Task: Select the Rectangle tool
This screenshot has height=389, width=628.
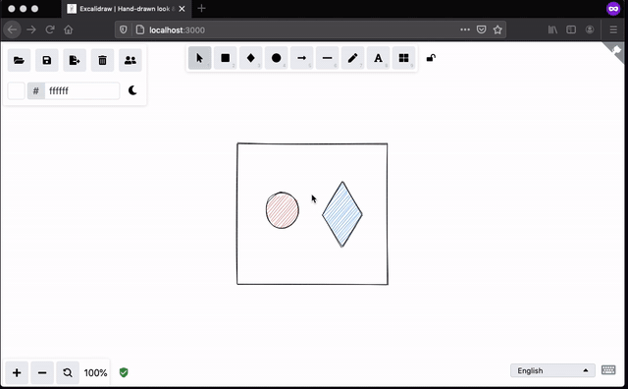Action: click(225, 58)
